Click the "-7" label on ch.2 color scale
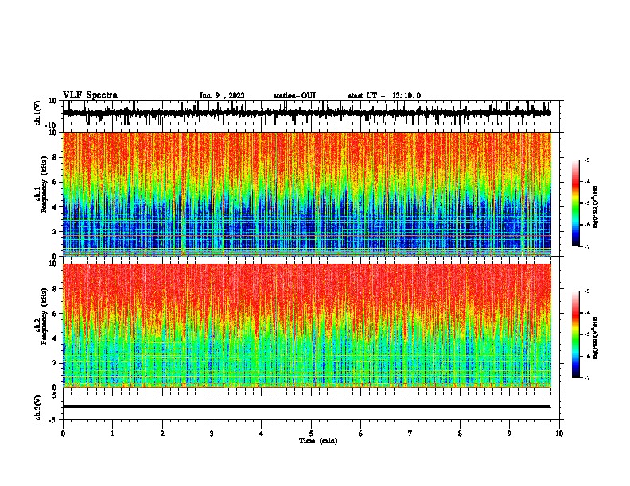 (587, 377)
